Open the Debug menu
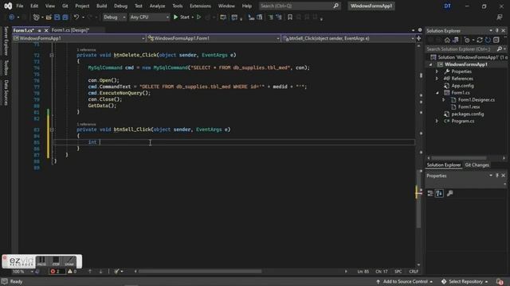The image size is (510, 286). click(120, 6)
